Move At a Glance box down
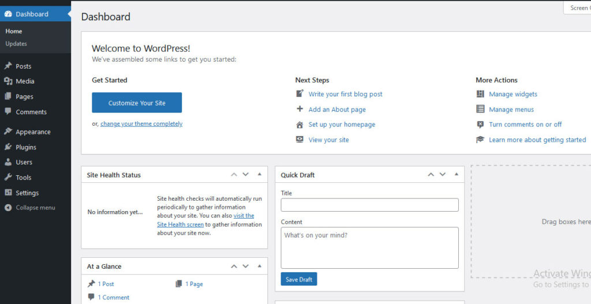 click(x=246, y=266)
